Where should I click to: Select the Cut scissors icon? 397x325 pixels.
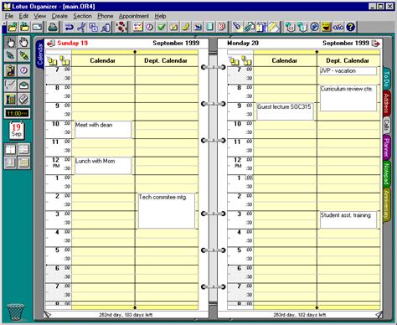pos(81,27)
